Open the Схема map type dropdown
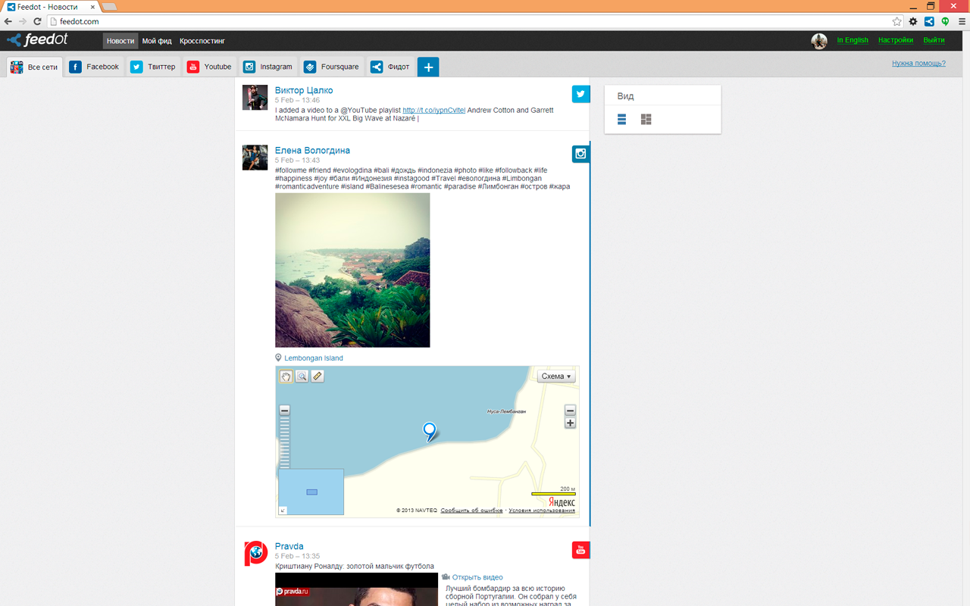970x606 pixels. (556, 376)
